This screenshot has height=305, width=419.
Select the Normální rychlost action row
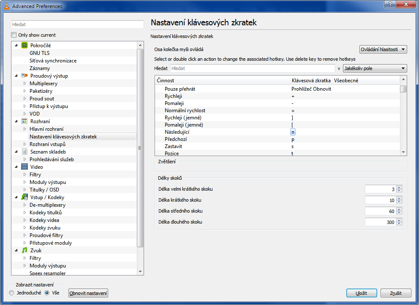pyautogui.click(x=277, y=111)
